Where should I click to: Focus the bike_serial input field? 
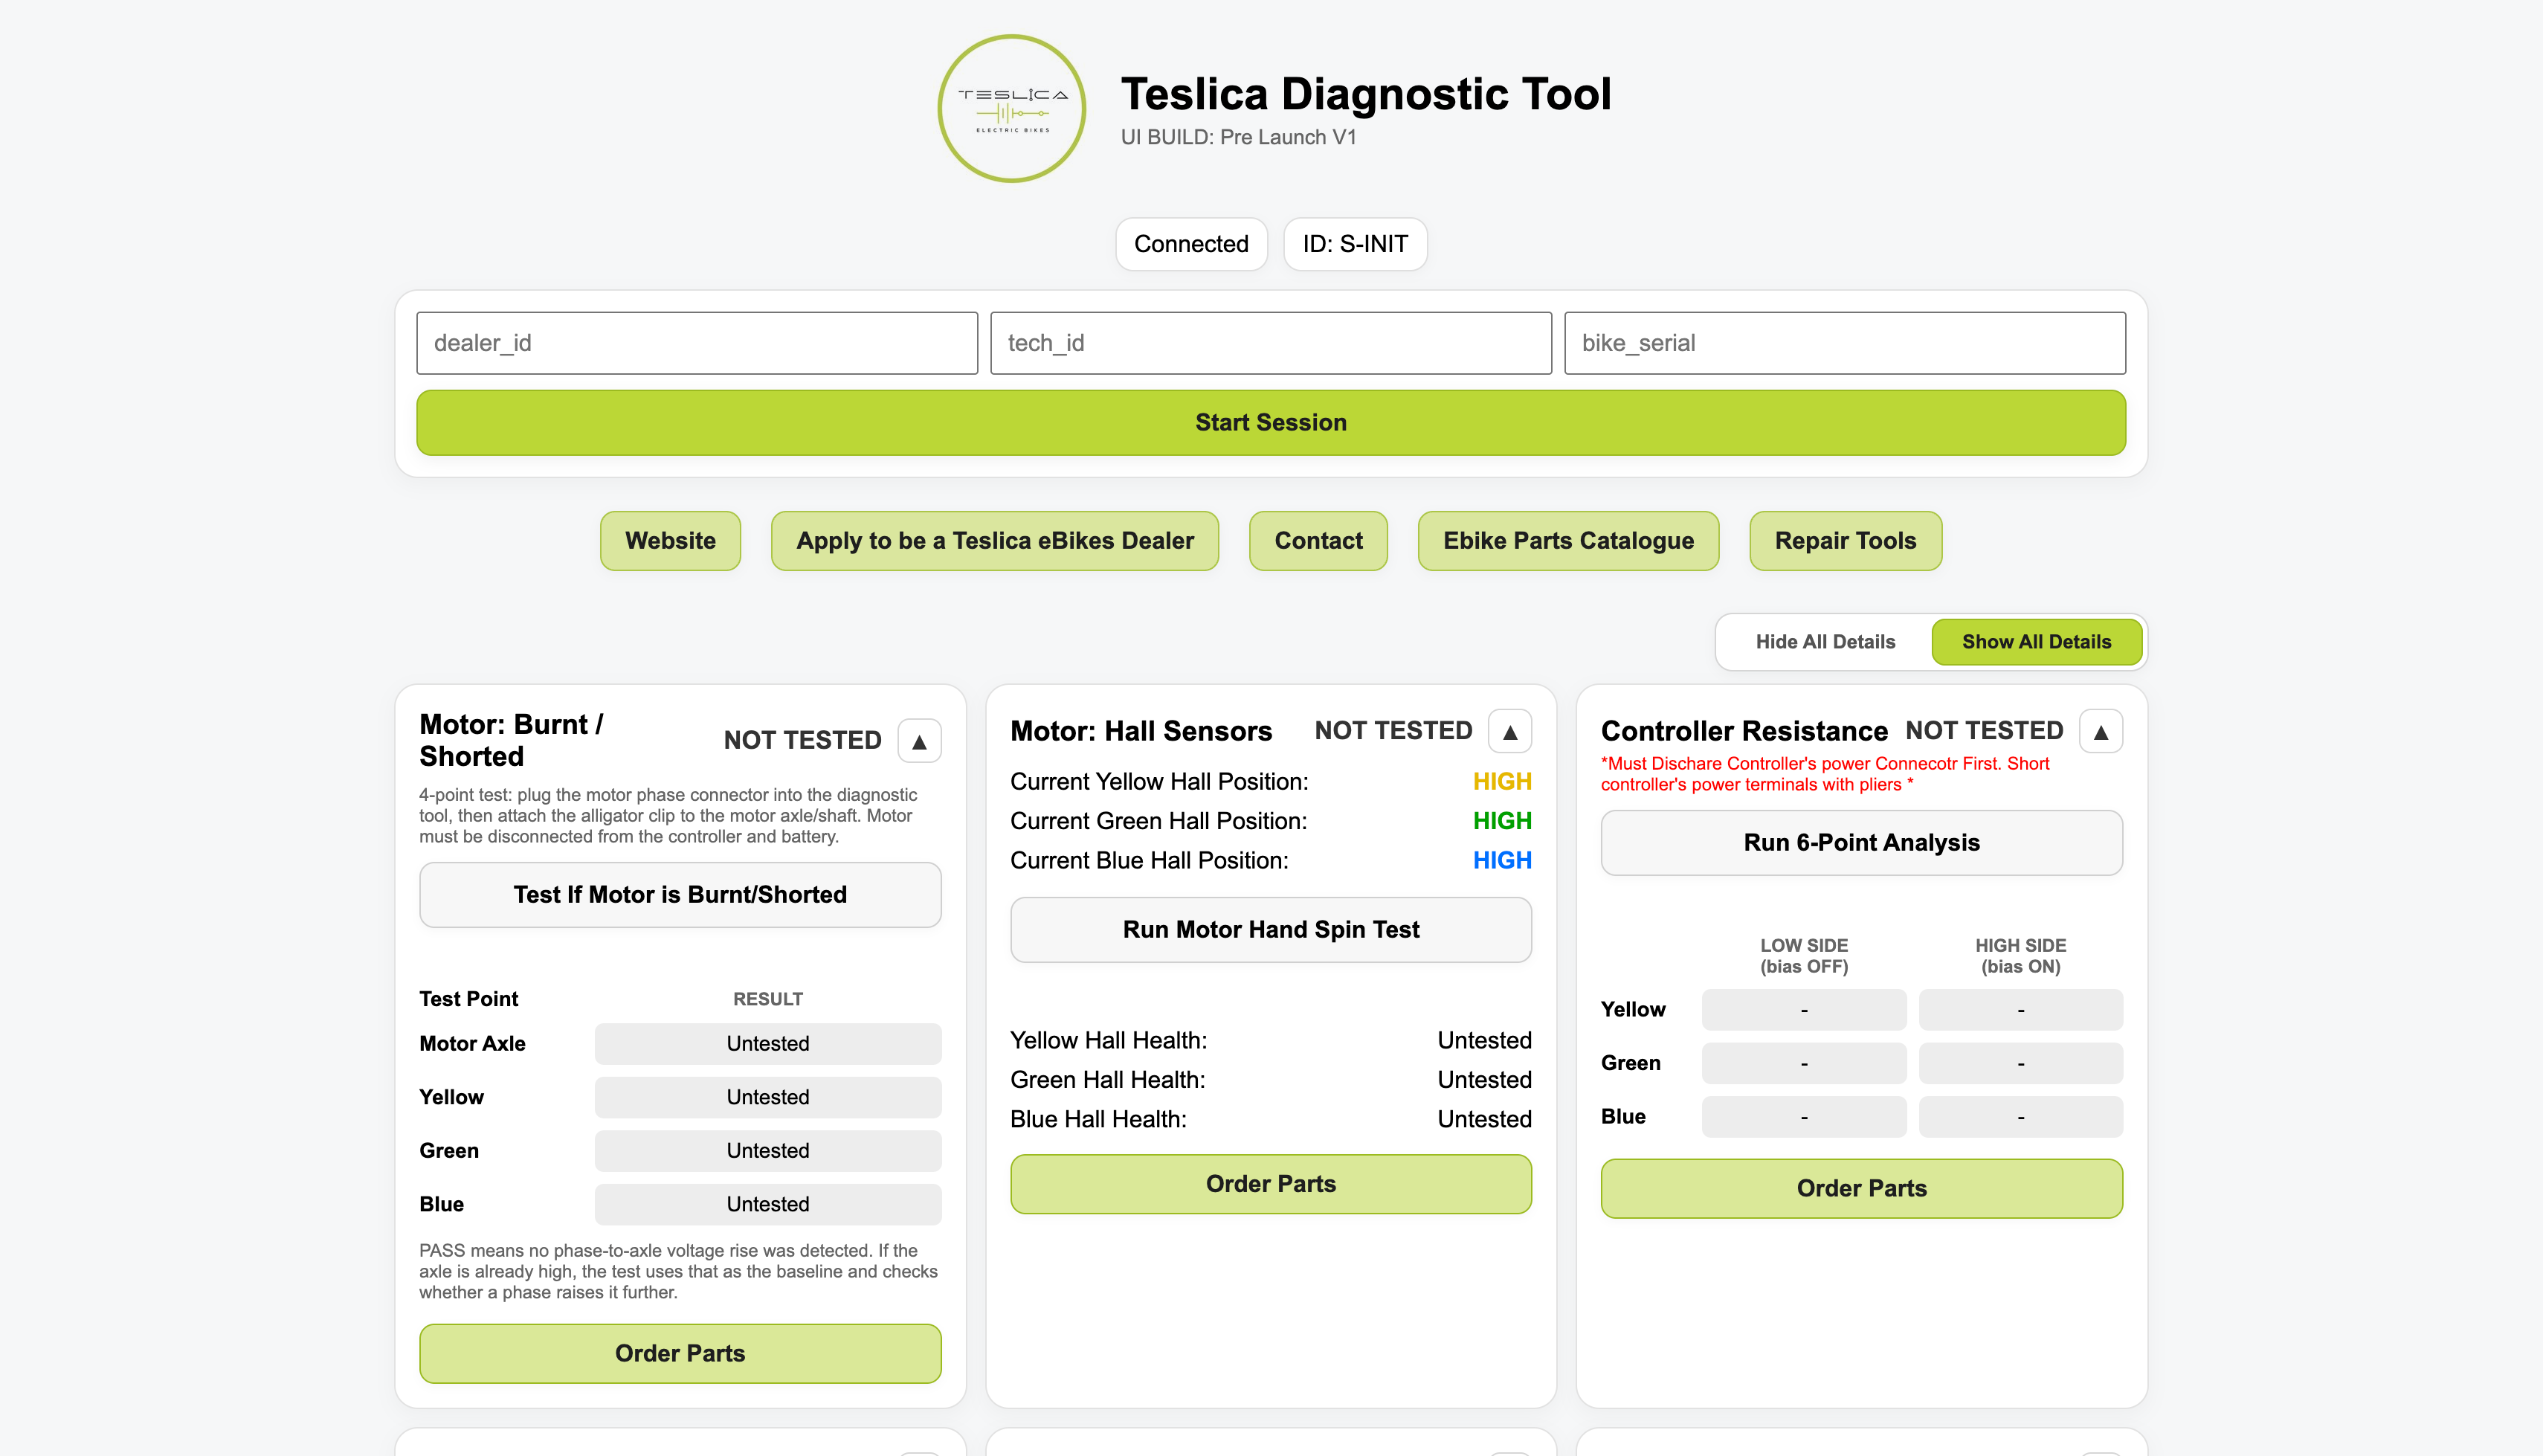point(1844,343)
